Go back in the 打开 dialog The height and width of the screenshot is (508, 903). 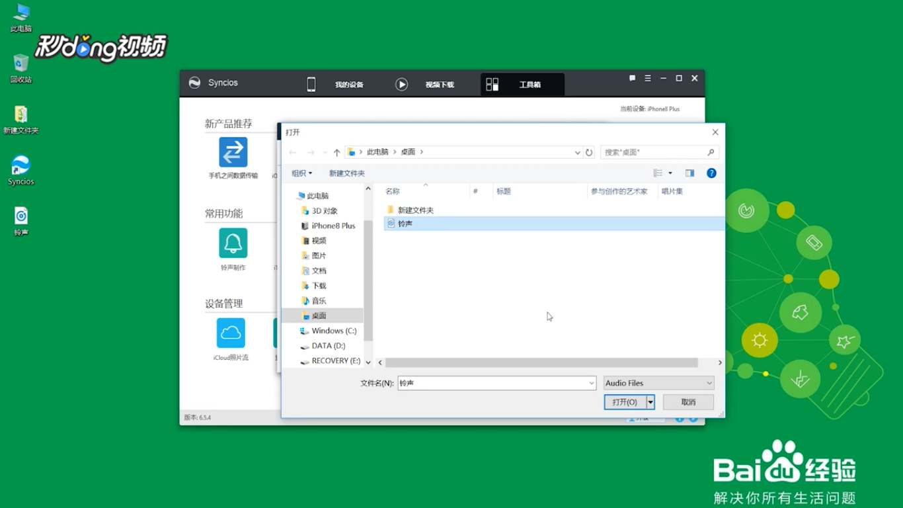tap(293, 152)
